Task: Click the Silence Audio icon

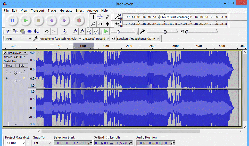Action: click(x=36, y=31)
